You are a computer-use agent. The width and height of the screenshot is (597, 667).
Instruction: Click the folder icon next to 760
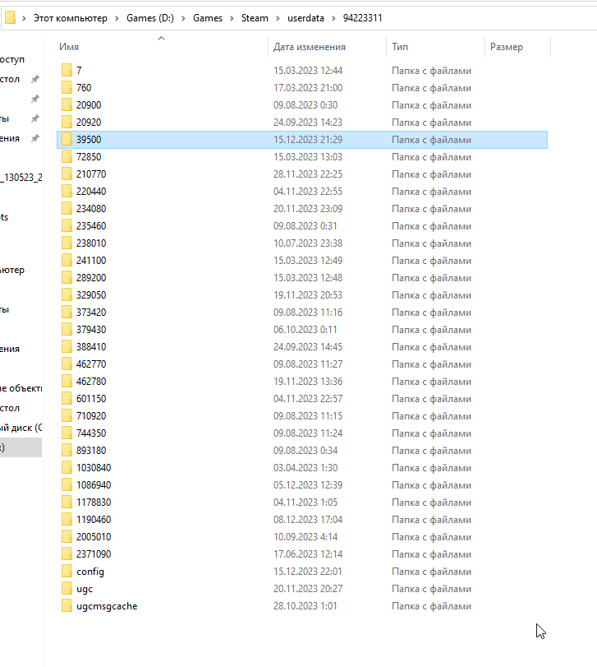[x=67, y=88]
